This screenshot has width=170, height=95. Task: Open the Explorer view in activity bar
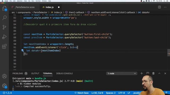coord(4,8)
